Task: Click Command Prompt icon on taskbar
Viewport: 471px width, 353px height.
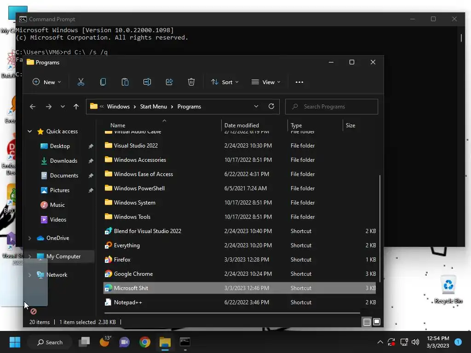Action: (185, 342)
